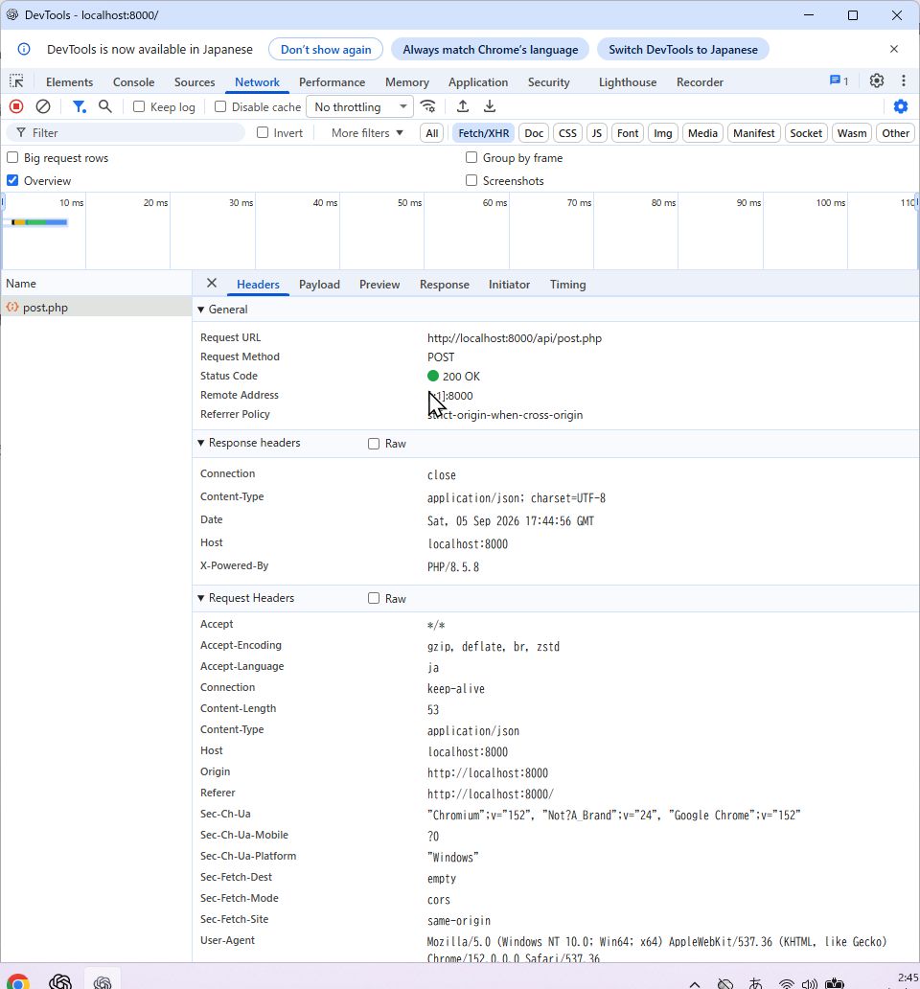The width and height of the screenshot is (920, 989).
Task: Filter requests by All types
Action: [432, 133]
